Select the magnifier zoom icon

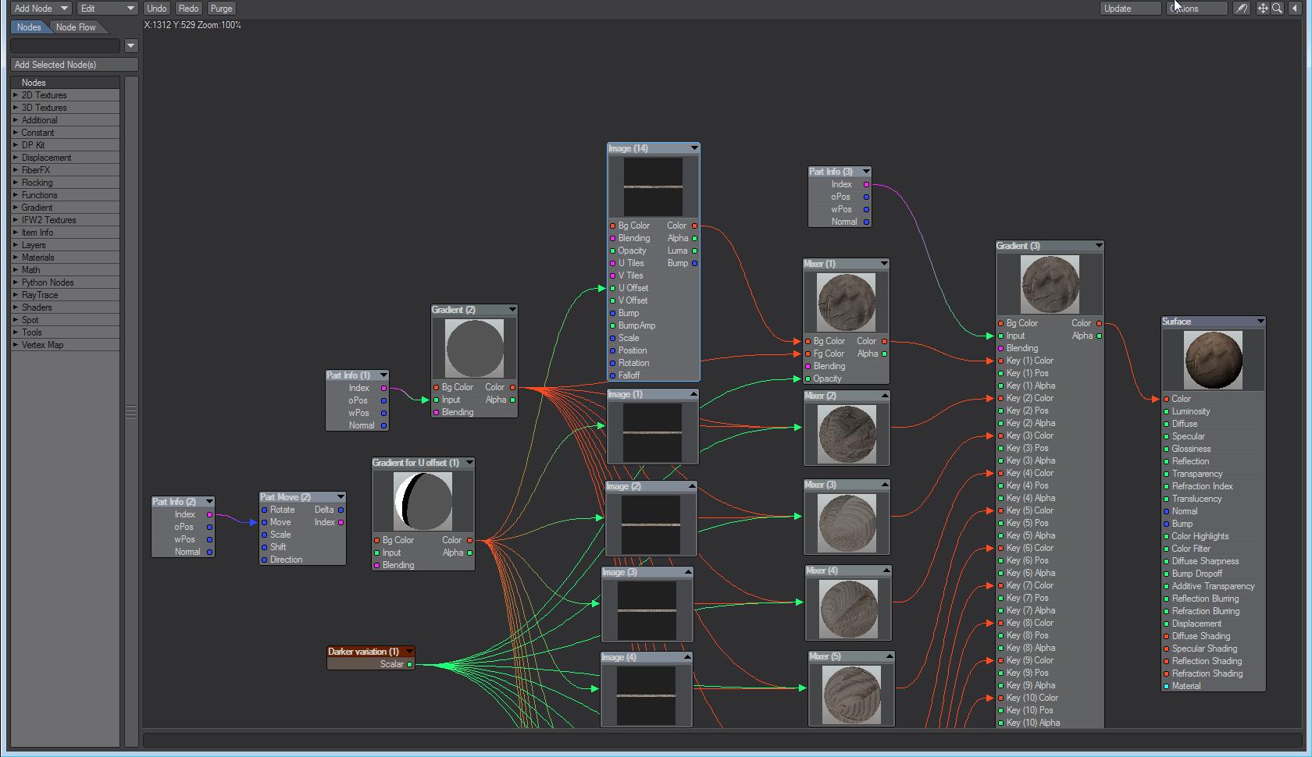coord(1277,9)
